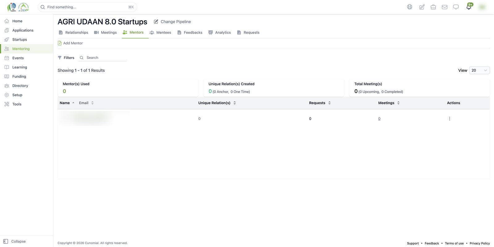Open Applications in sidebar
Image resolution: width=494 pixels, height=247 pixels.
(27, 30)
